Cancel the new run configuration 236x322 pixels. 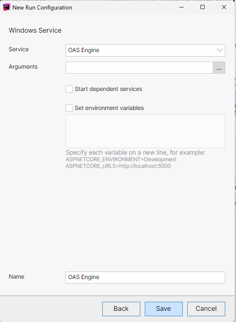(x=206, y=309)
